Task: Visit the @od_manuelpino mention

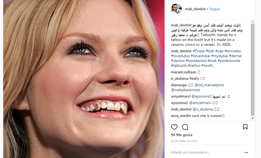Action: point(210,85)
